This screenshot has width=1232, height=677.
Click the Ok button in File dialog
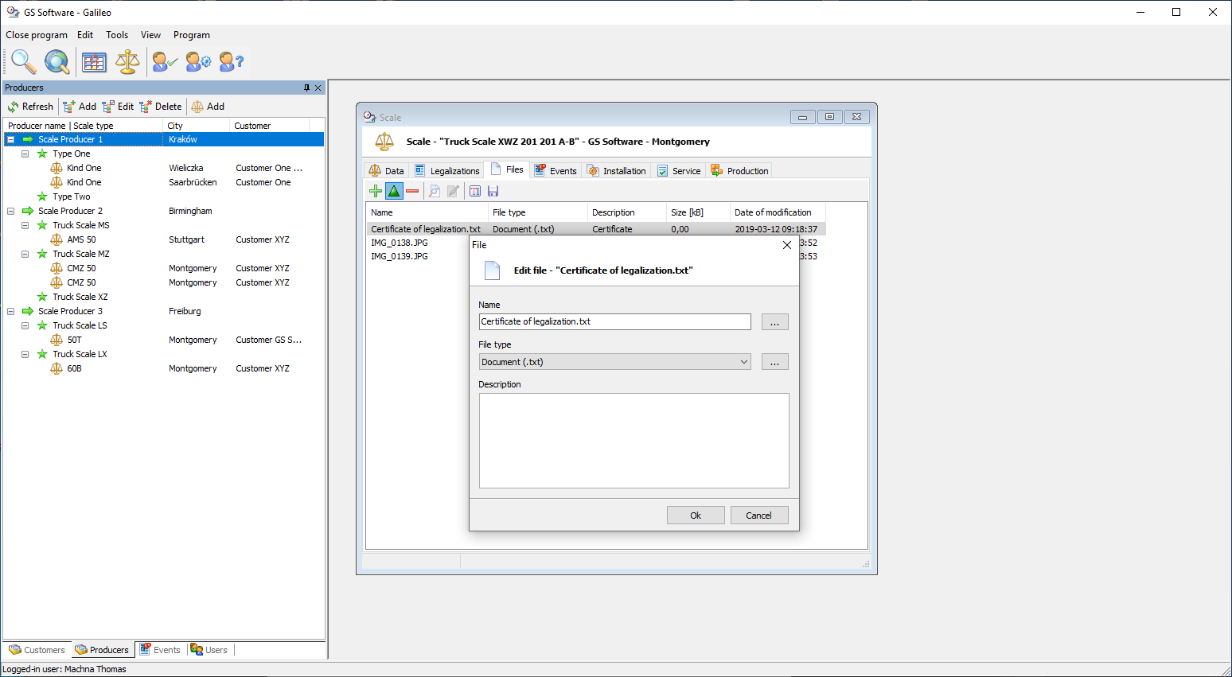click(696, 516)
